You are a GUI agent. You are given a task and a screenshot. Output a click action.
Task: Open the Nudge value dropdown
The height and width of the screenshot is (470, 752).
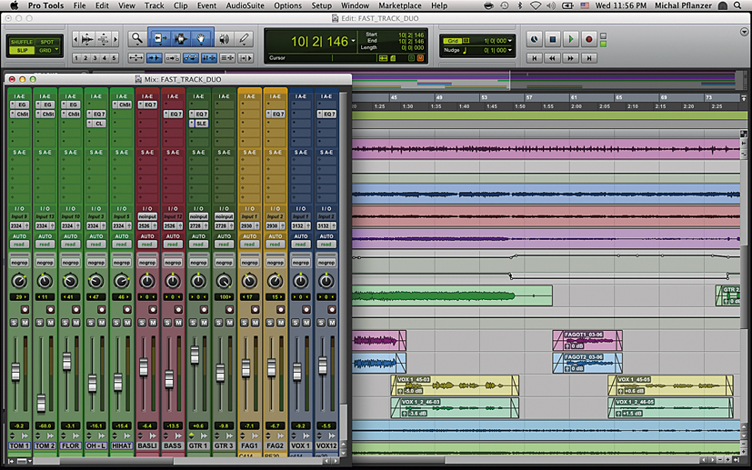[x=510, y=50]
